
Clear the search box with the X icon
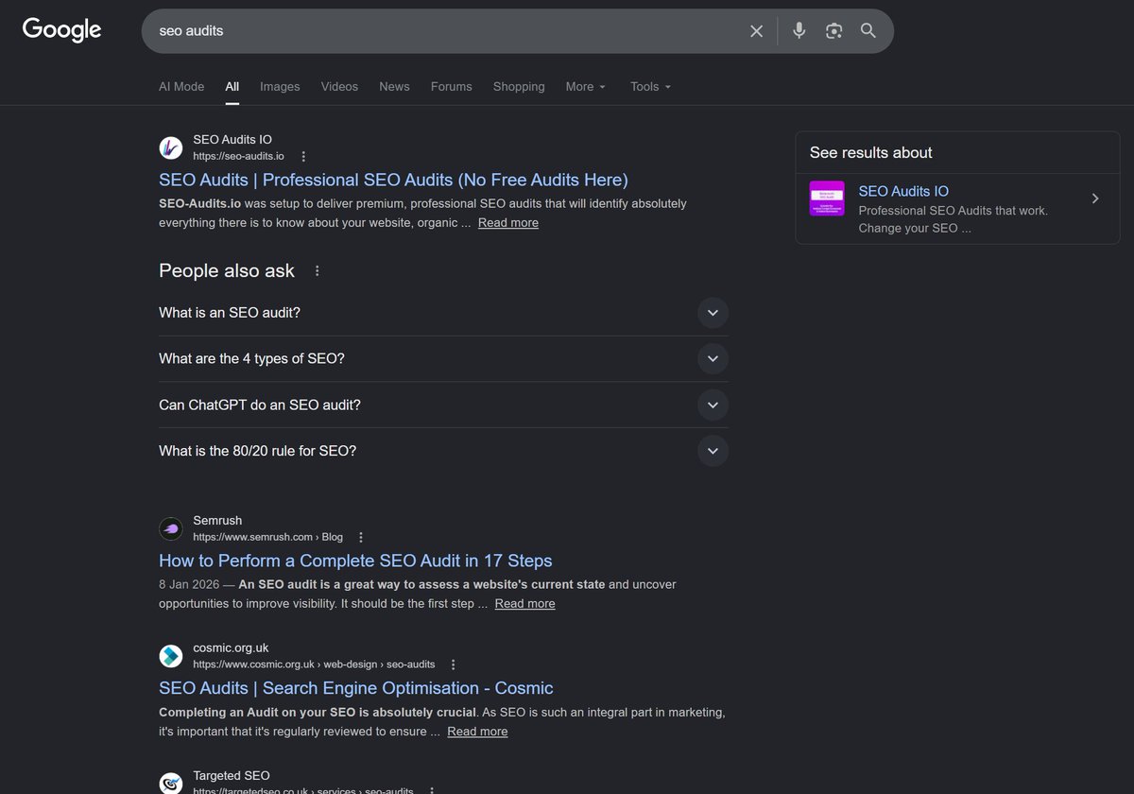[x=756, y=31]
